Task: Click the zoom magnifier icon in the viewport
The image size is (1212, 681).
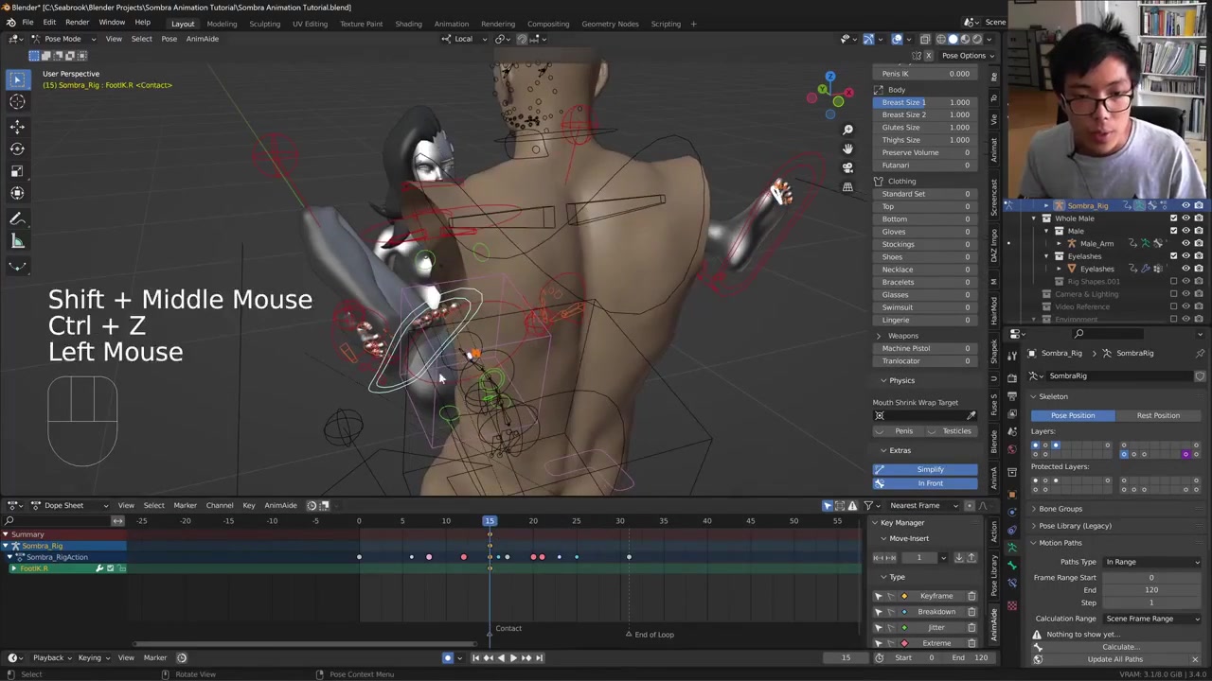Action: (x=847, y=130)
